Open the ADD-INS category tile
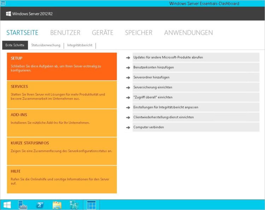Screen dimensions: 265x210 [x=62, y=123]
